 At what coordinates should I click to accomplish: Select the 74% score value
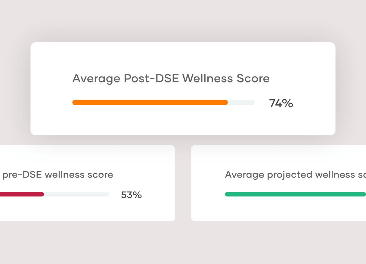pyautogui.click(x=281, y=103)
